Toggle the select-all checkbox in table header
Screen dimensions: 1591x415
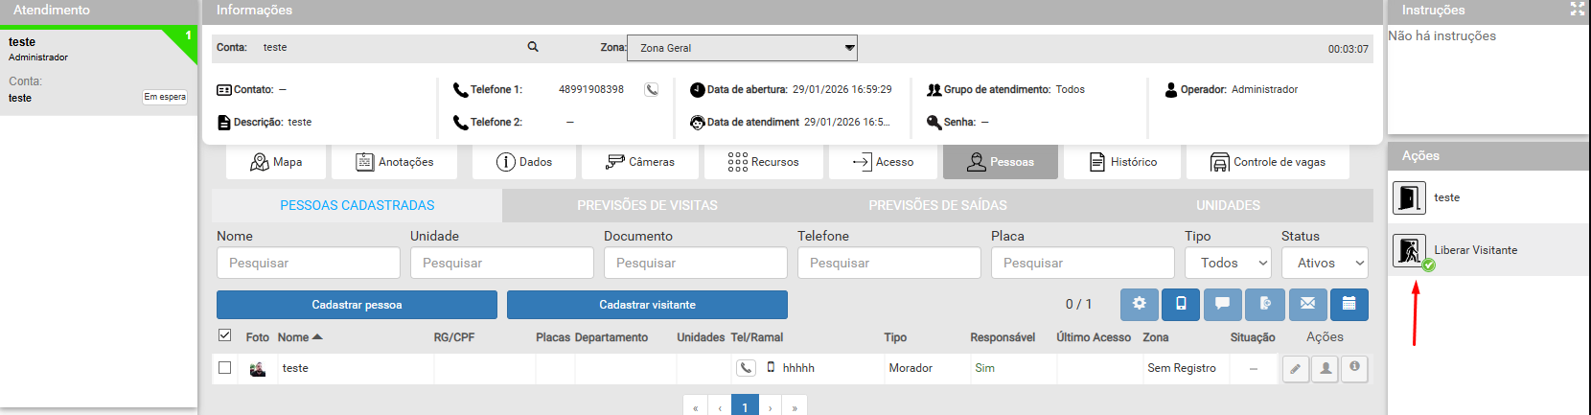coord(225,335)
